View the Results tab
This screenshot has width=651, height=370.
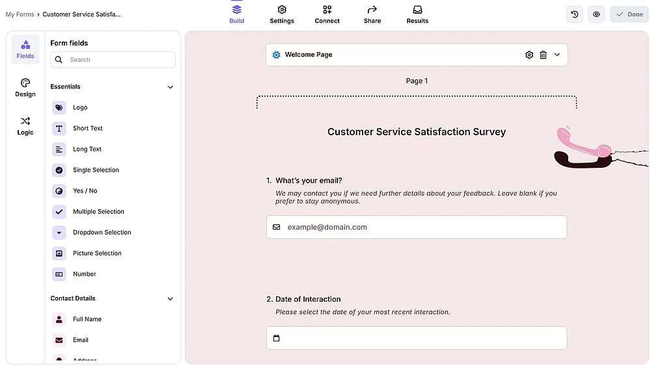click(x=417, y=14)
